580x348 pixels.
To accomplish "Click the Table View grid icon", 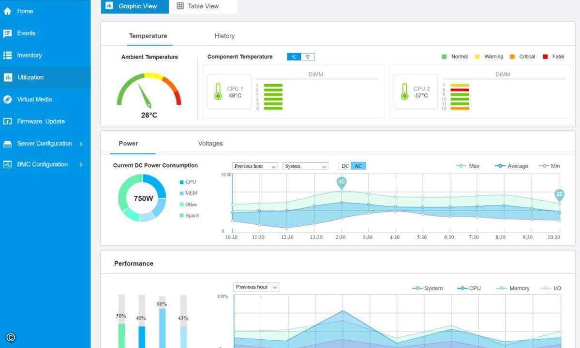I will click(180, 5).
